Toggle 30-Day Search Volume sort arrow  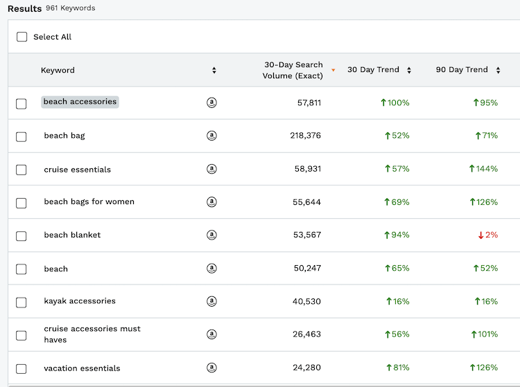click(x=333, y=70)
